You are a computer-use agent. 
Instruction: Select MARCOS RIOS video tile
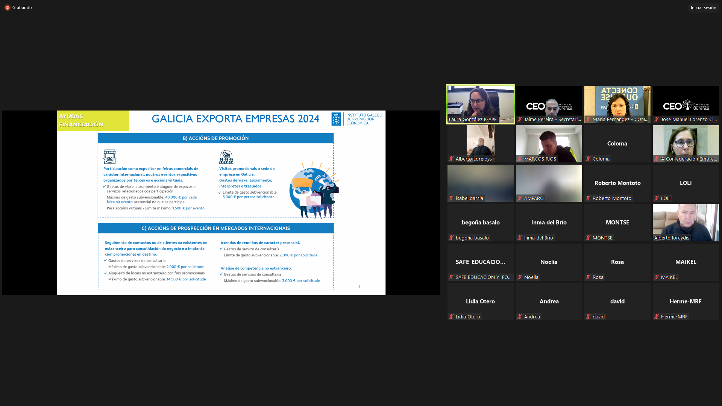click(549, 144)
